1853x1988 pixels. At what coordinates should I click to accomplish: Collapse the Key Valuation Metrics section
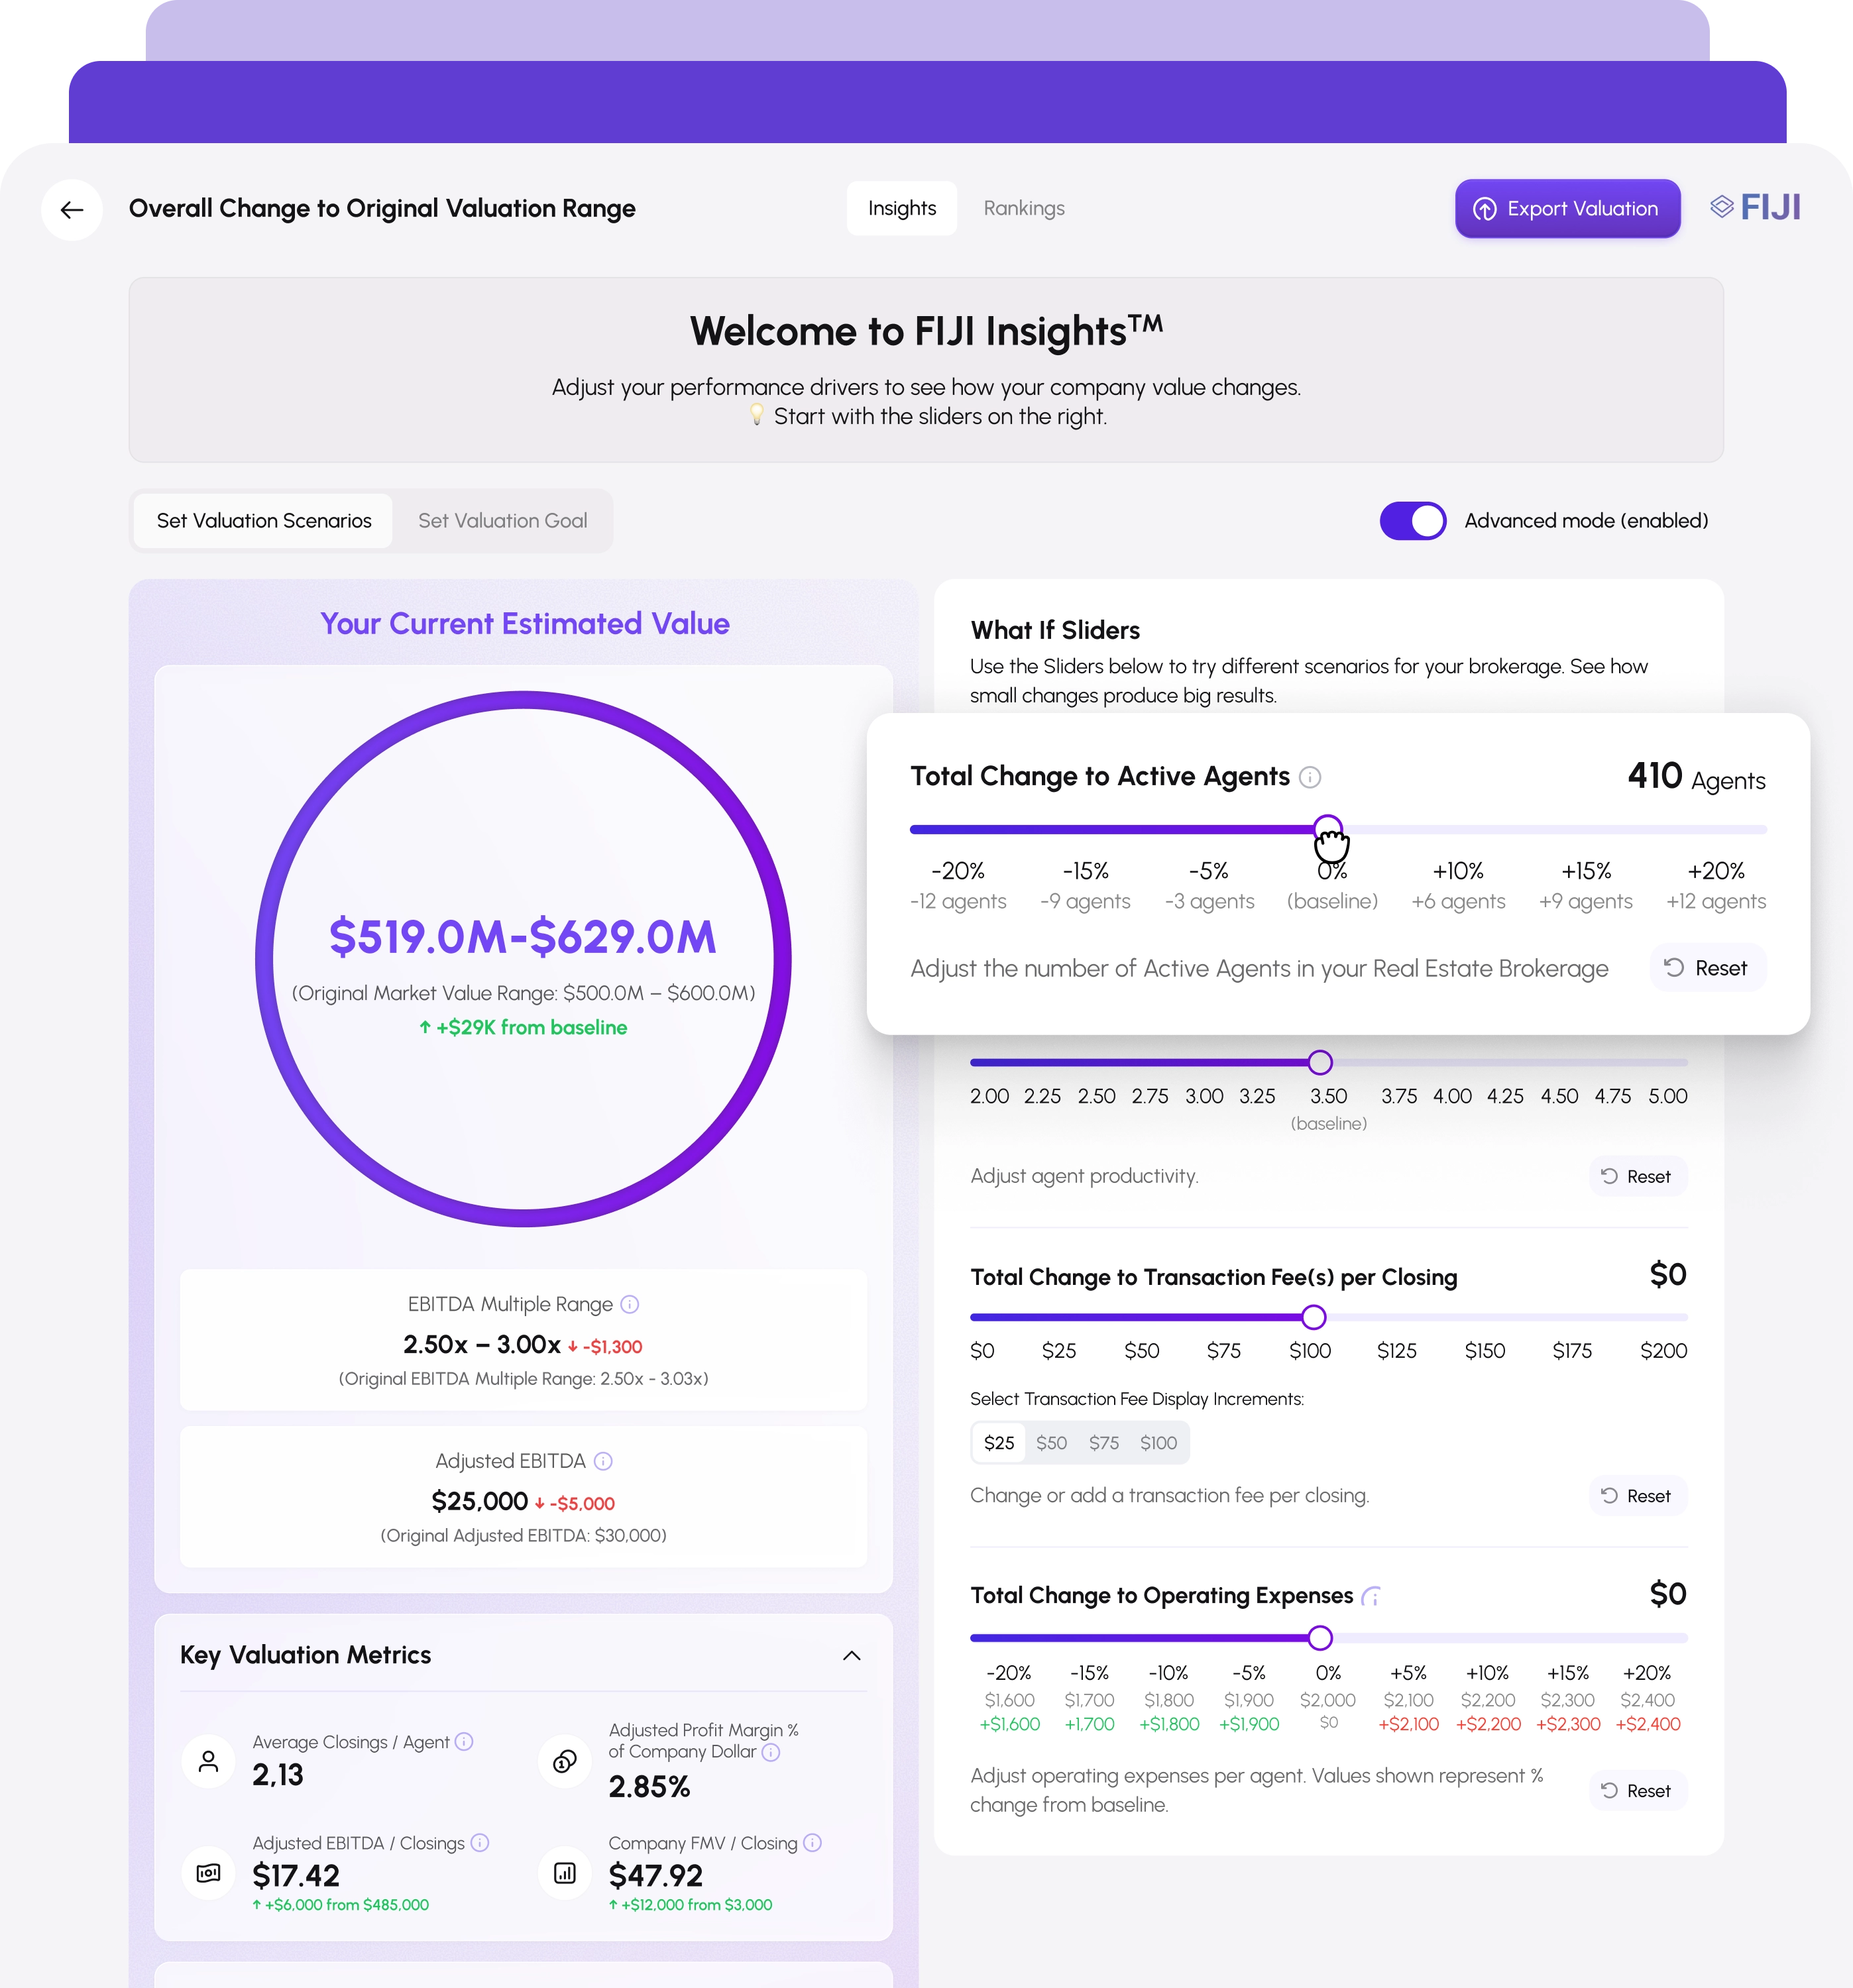tap(852, 1655)
